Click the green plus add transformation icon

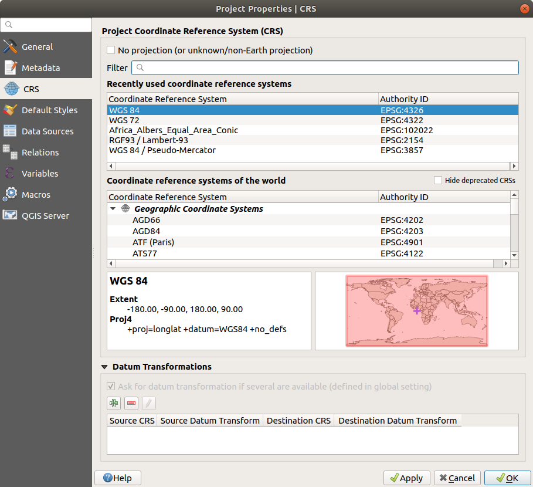click(114, 403)
